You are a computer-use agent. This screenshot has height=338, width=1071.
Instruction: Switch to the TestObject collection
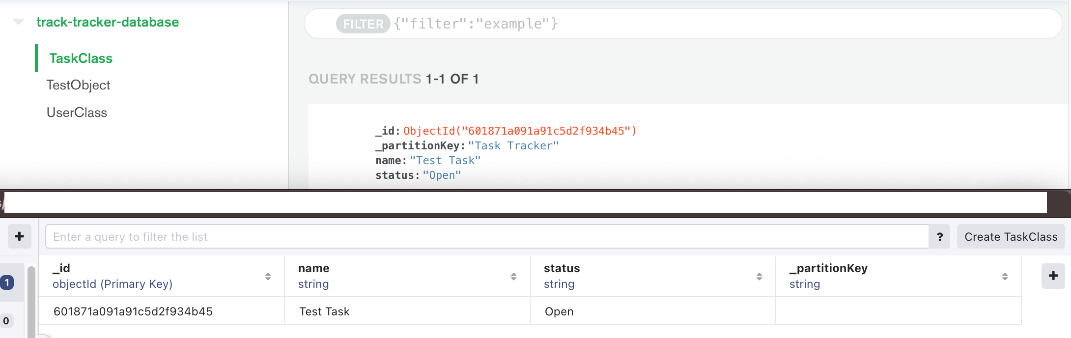pos(78,84)
